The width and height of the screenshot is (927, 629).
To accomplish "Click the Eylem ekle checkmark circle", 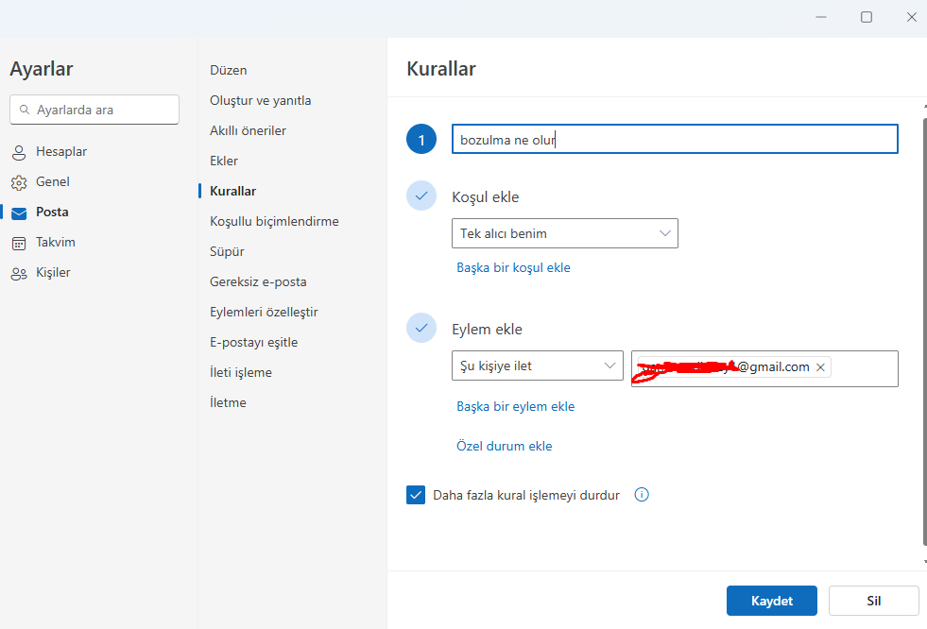I will (421, 328).
